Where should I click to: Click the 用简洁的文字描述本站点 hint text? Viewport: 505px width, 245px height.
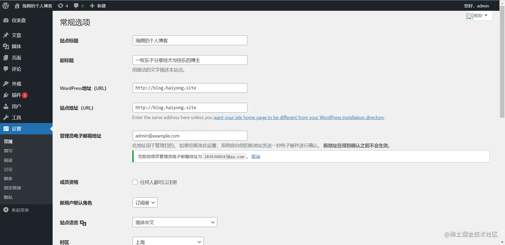[x=159, y=70]
